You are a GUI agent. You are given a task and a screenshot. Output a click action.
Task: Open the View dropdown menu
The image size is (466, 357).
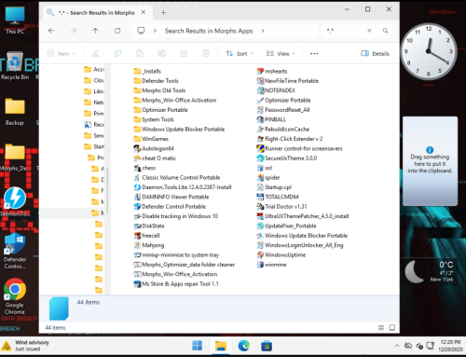(281, 53)
